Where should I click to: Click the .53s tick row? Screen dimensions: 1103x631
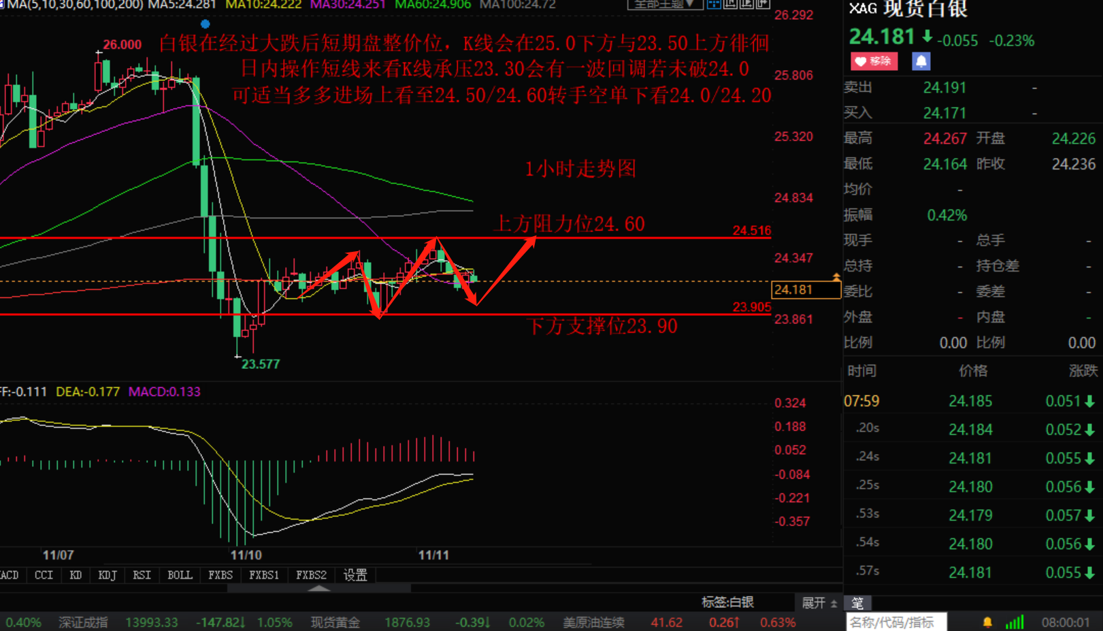973,515
